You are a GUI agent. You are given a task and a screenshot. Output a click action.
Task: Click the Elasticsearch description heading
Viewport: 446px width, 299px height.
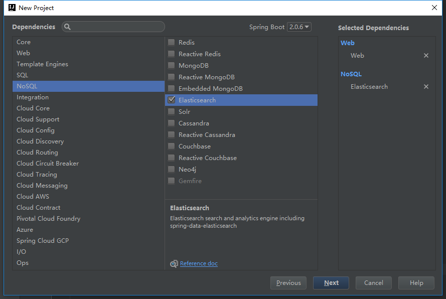pyautogui.click(x=190, y=208)
